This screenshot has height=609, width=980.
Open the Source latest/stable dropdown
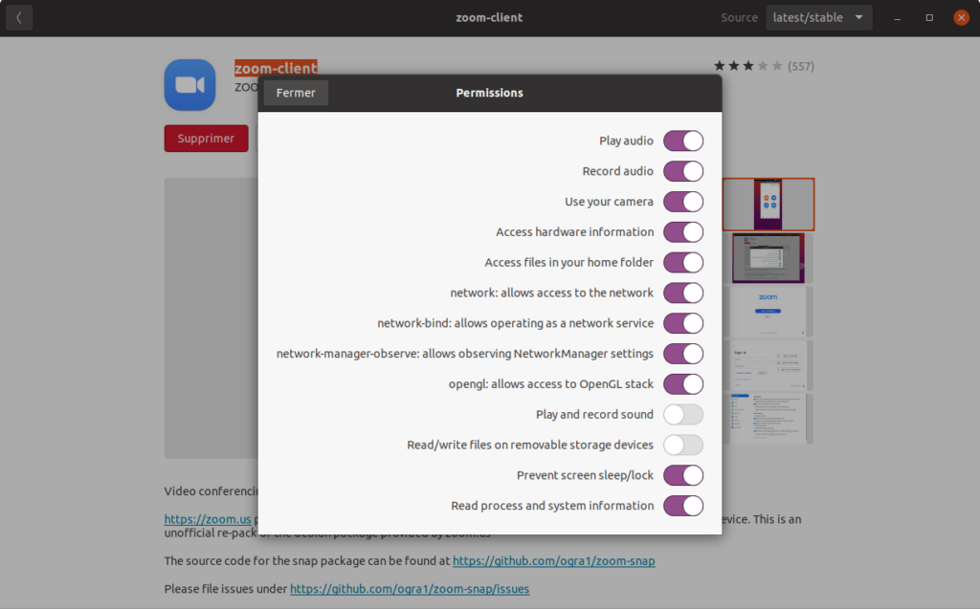pos(819,17)
